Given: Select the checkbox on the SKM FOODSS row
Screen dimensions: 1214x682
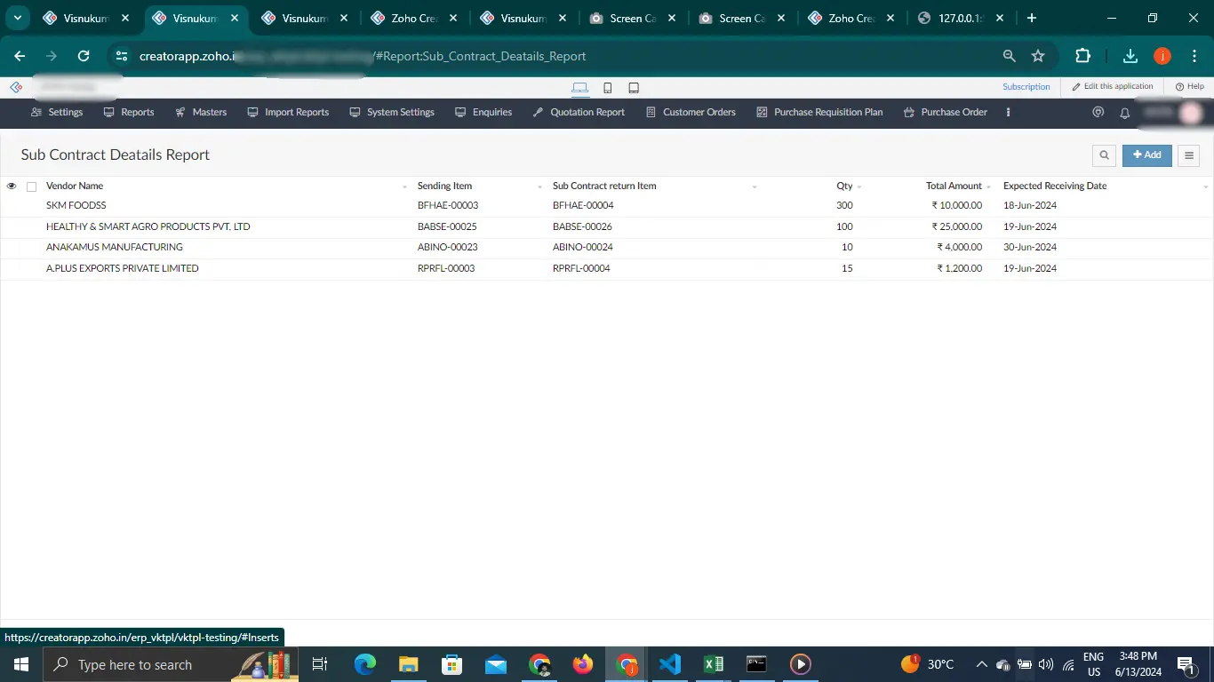Looking at the screenshot, I should (x=31, y=205).
